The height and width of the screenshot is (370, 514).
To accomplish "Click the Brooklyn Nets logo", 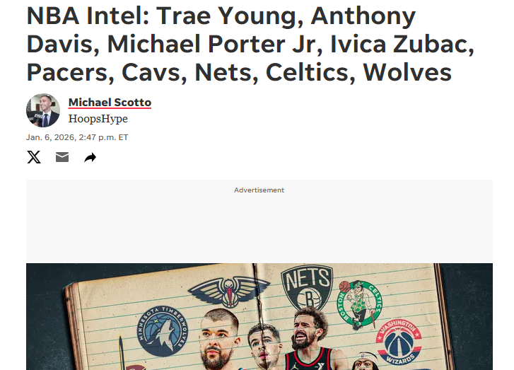I will [x=307, y=287].
